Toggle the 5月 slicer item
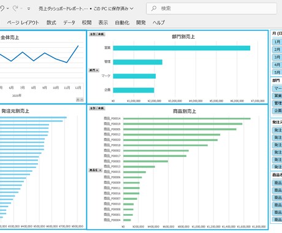The width and height of the screenshot is (282, 233). (277, 72)
